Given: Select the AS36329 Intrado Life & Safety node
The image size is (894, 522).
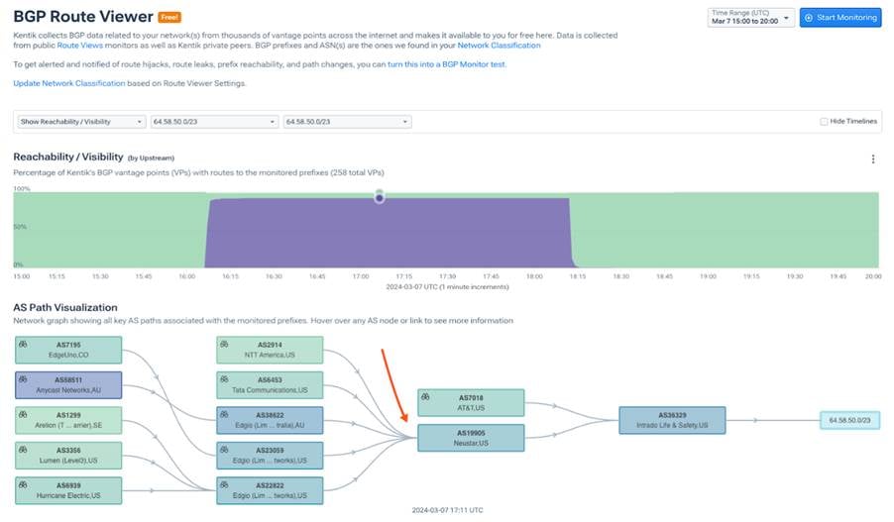Looking at the screenshot, I should click(x=672, y=420).
